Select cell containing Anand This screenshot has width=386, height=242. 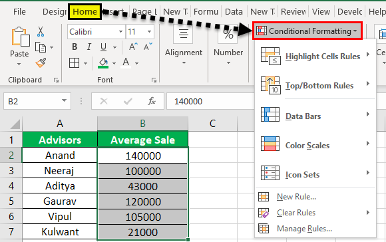click(x=60, y=155)
